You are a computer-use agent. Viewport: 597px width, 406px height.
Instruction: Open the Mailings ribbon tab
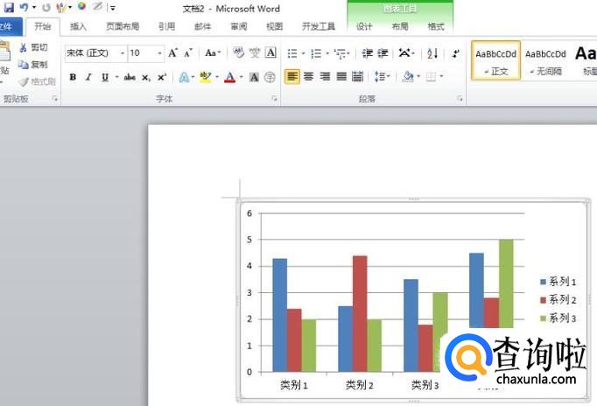(x=202, y=26)
